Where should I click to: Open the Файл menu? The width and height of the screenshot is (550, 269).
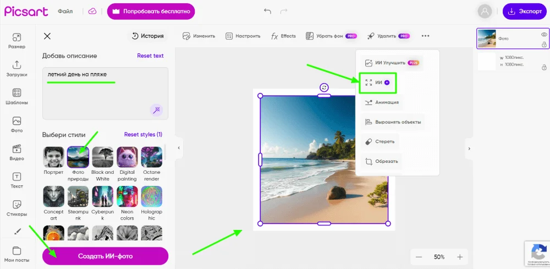click(x=65, y=11)
